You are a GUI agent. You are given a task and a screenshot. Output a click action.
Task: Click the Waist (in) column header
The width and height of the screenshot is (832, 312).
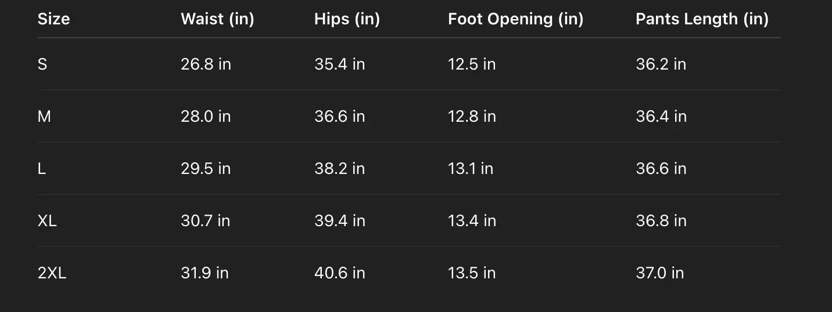click(217, 19)
